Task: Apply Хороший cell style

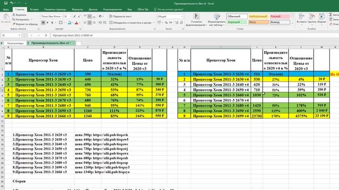Action: pyautogui.click(x=237, y=22)
